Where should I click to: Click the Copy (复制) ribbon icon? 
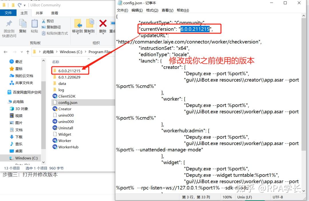[23, 24]
